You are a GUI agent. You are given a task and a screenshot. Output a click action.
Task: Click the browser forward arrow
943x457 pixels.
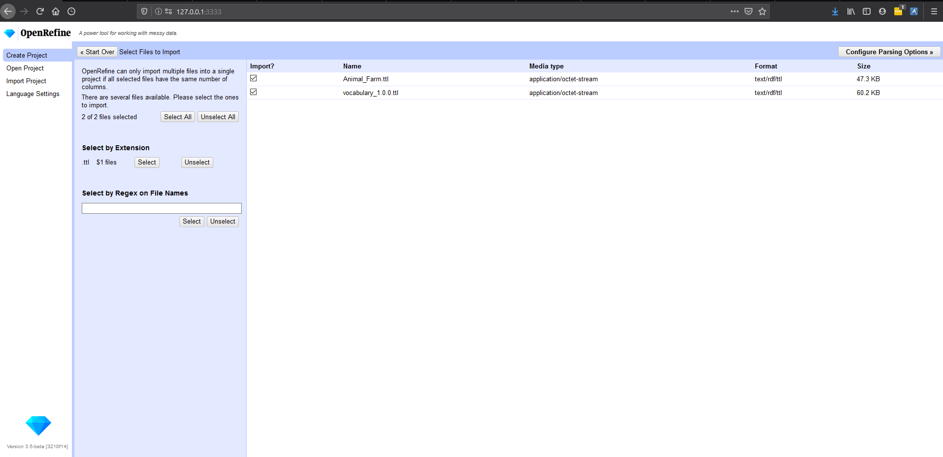click(24, 11)
